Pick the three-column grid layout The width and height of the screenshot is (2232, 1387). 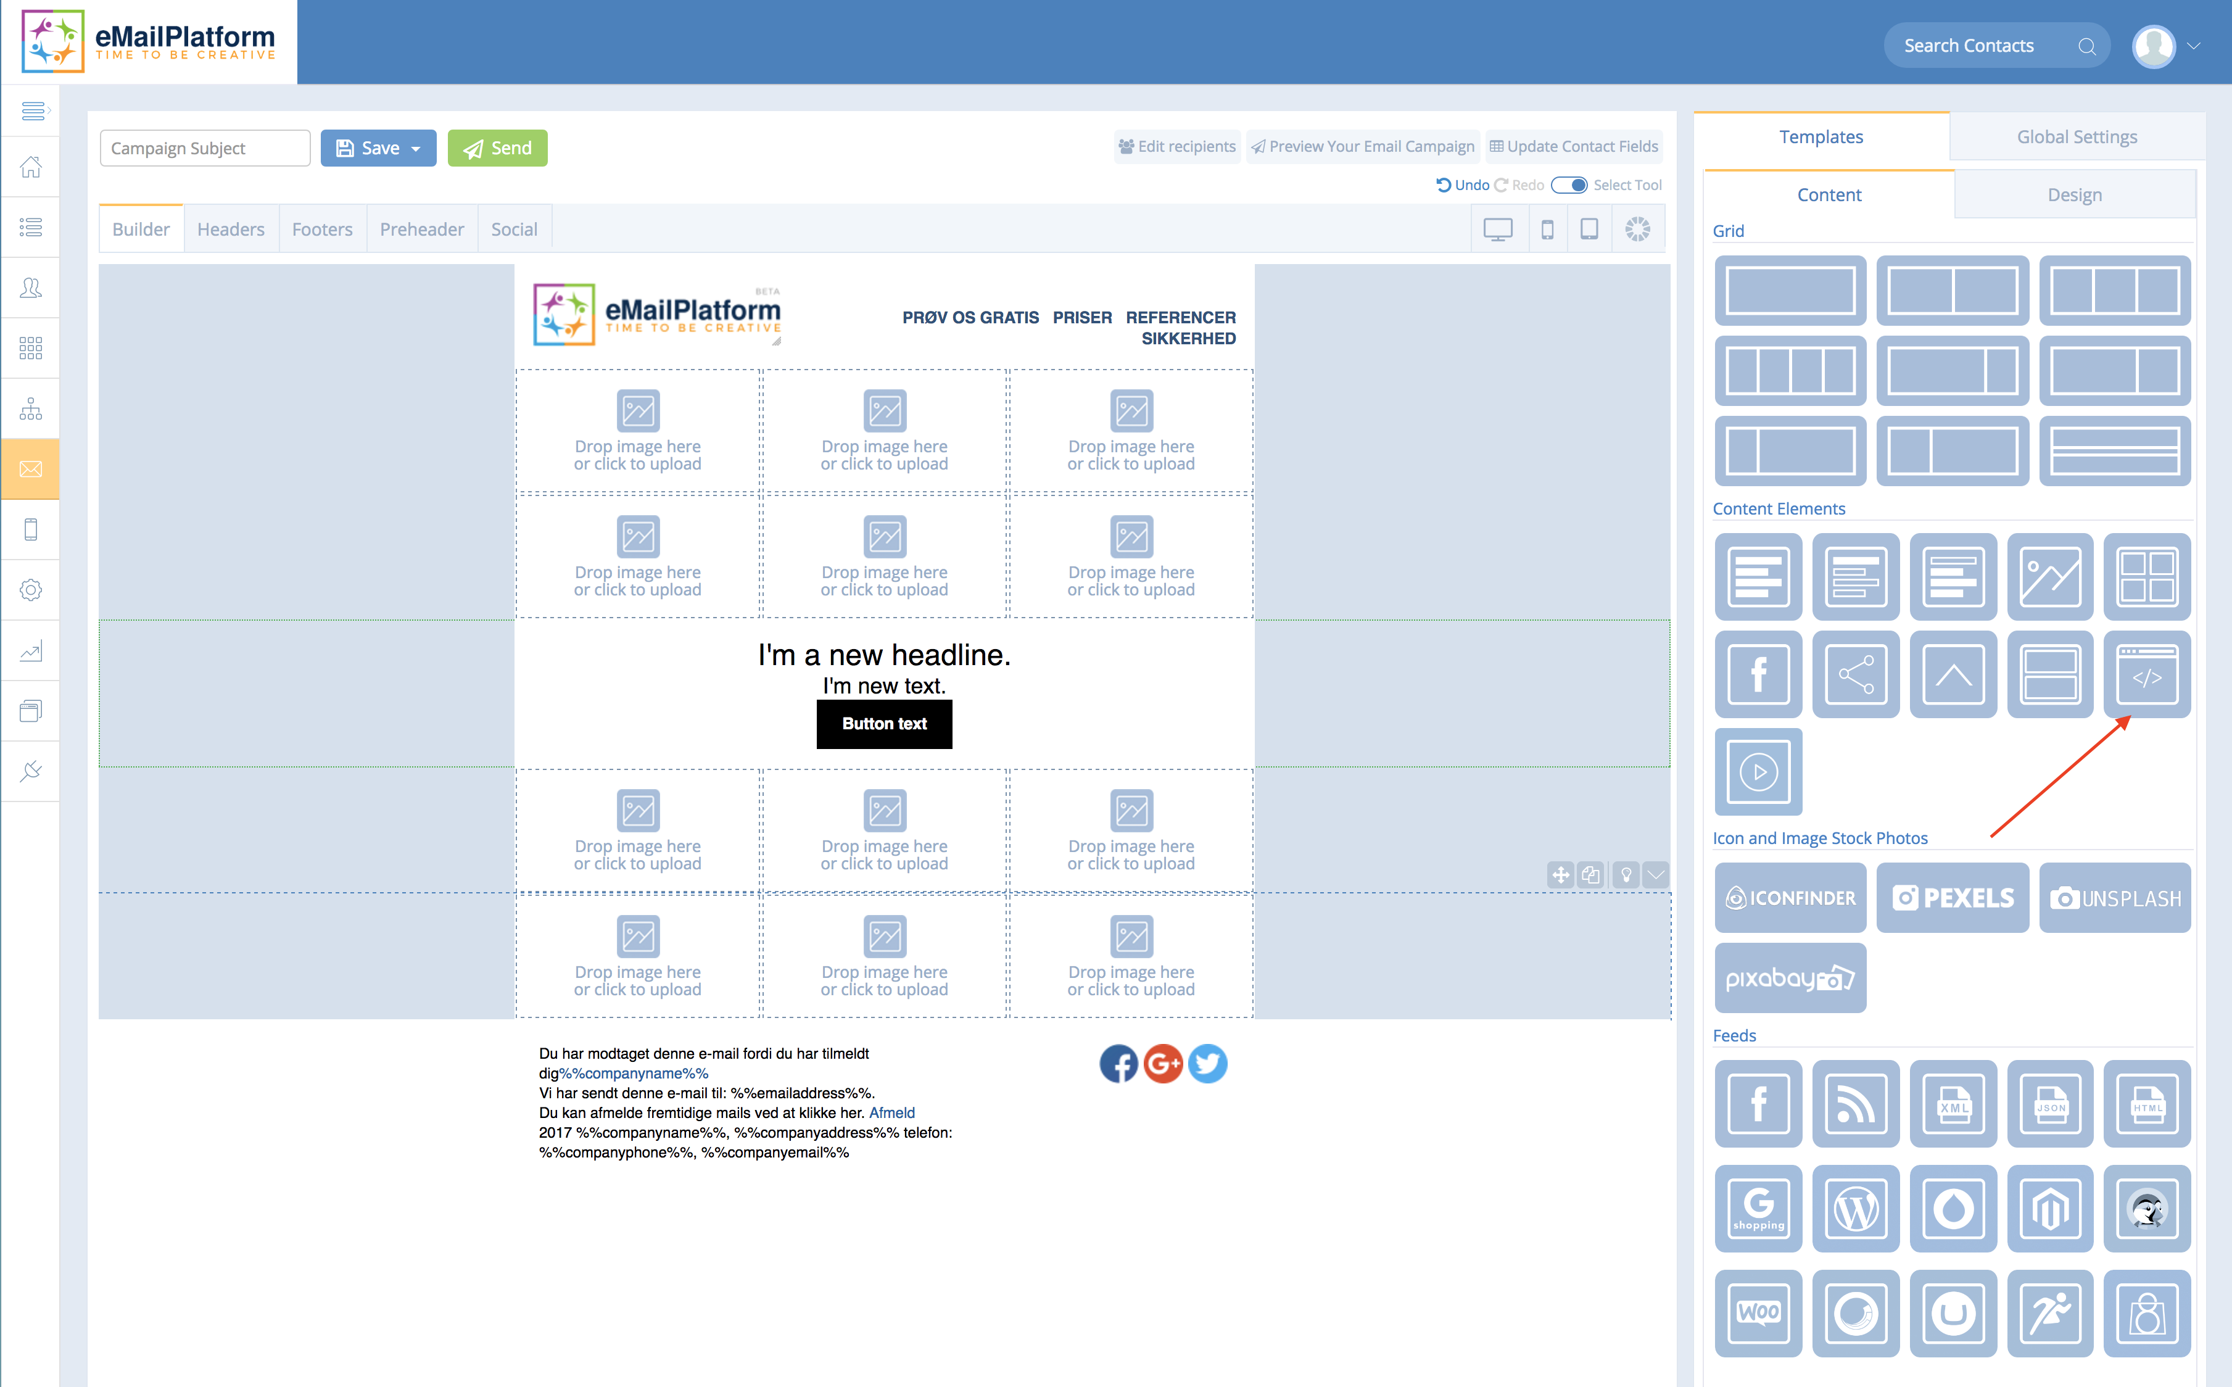click(x=2114, y=291)
